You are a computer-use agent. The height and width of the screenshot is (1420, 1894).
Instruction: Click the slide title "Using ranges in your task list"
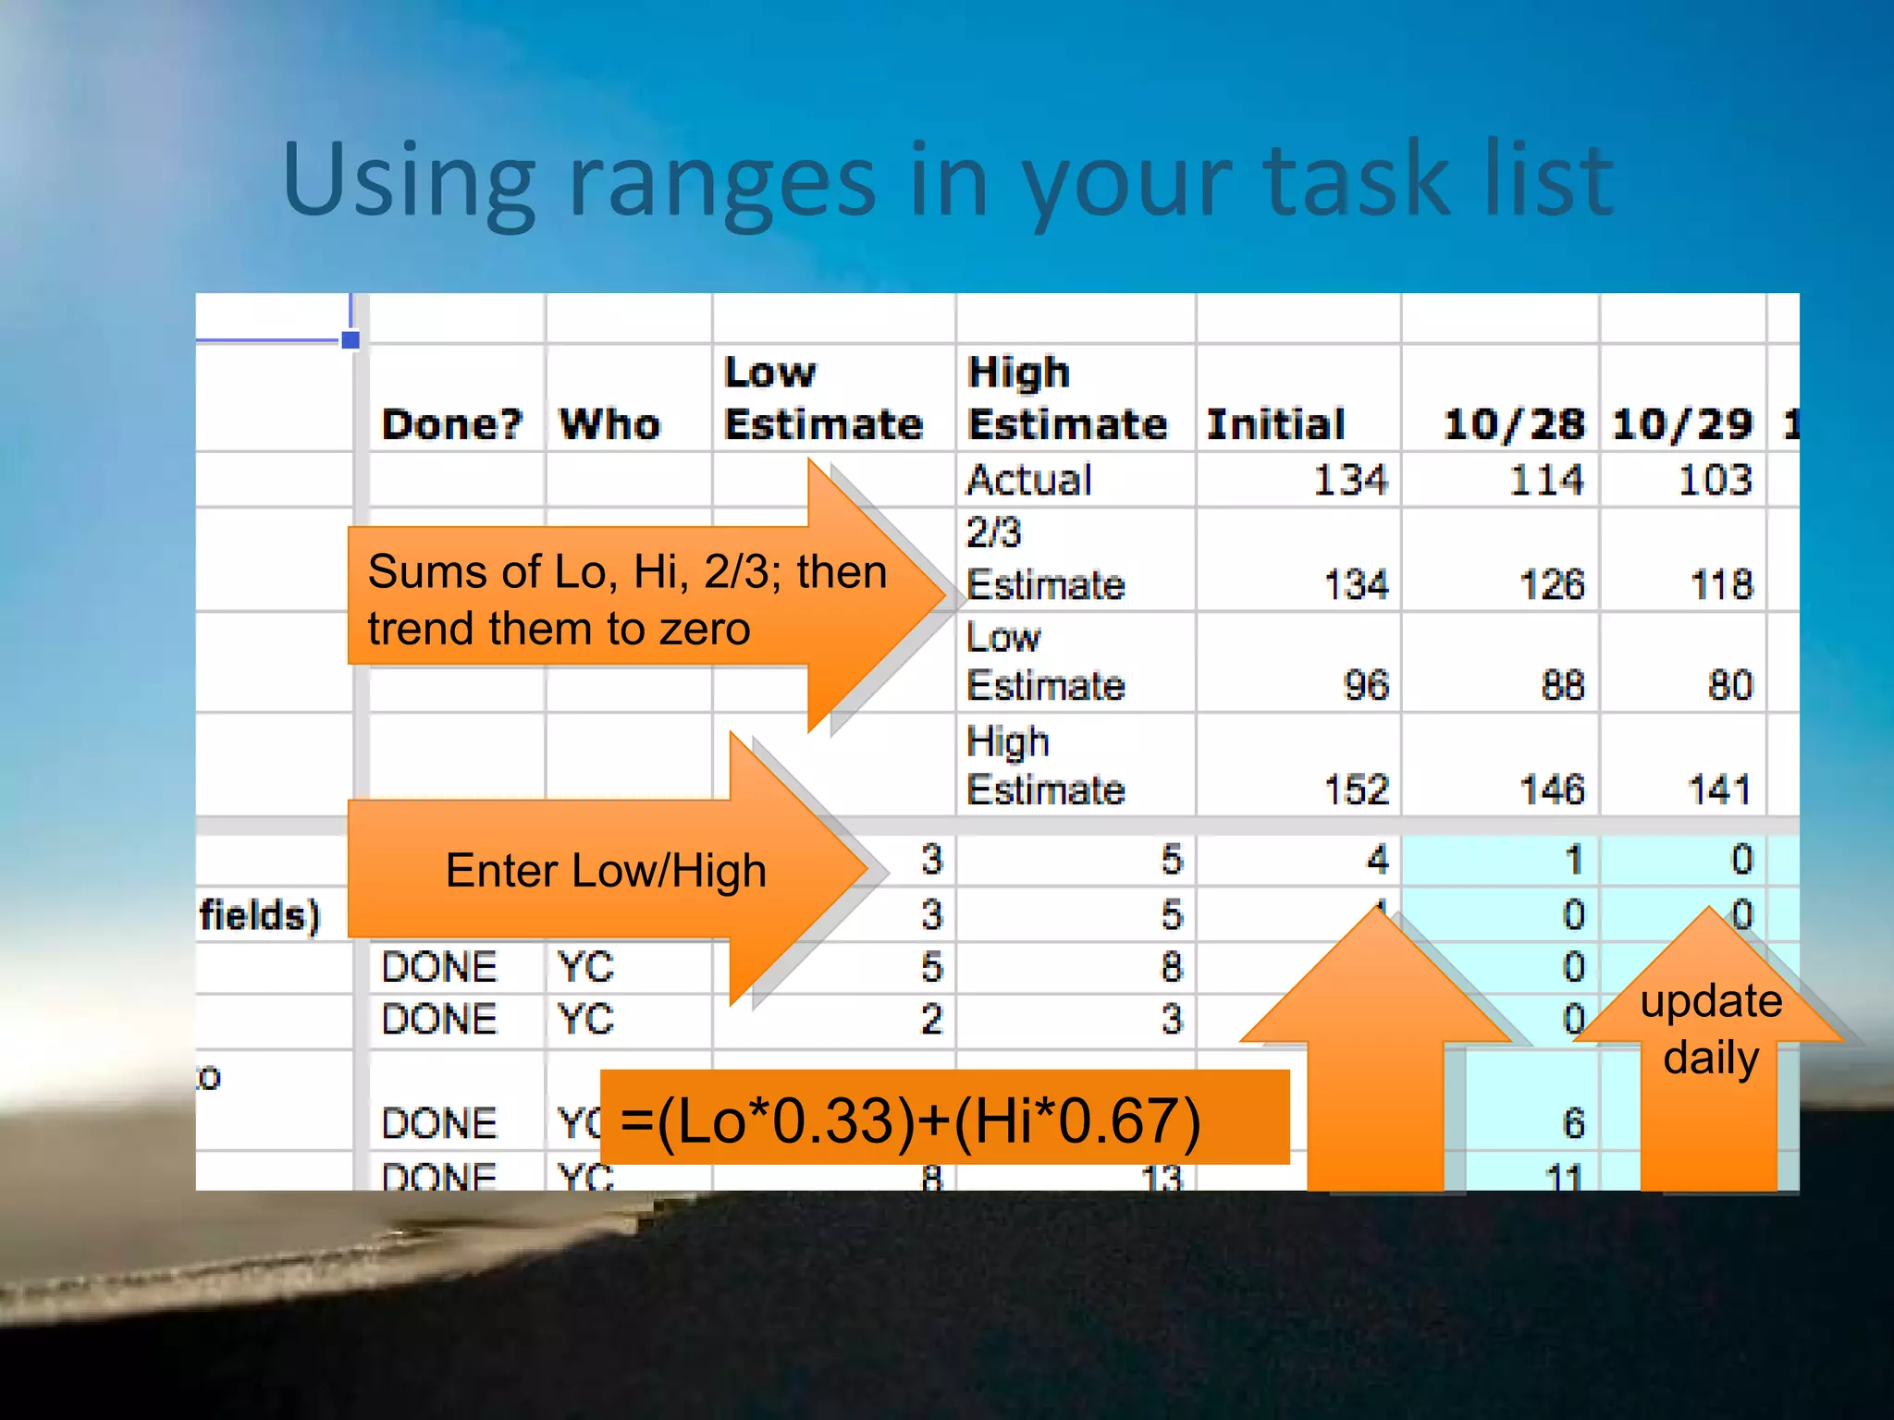point(948,180)
